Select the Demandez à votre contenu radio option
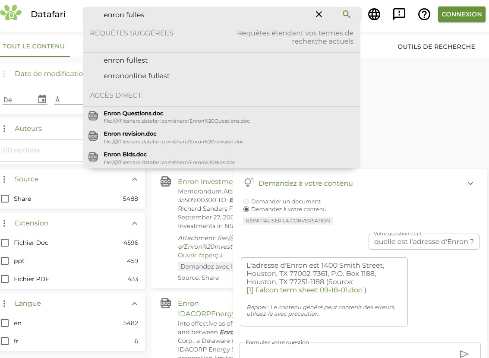 point(246,209)
